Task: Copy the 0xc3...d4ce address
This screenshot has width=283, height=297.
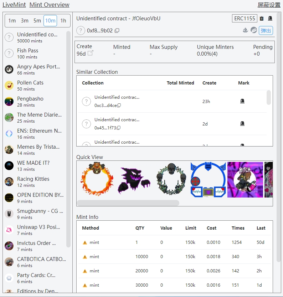Action: 119,106
